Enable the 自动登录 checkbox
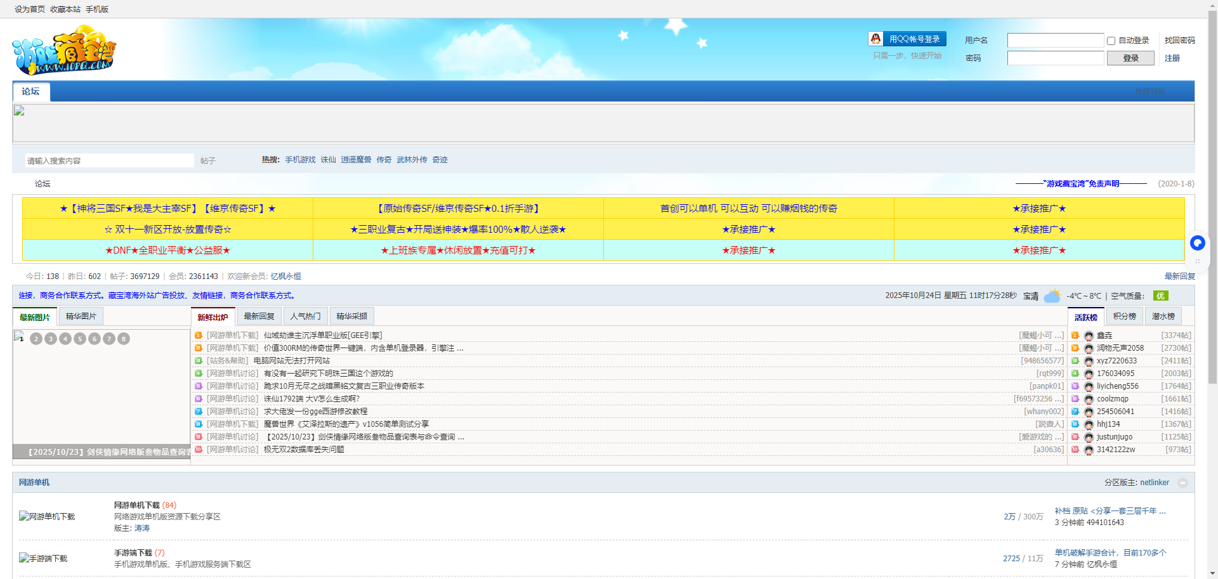This screenshot has width=1218, height=579. click(1111, 41)
